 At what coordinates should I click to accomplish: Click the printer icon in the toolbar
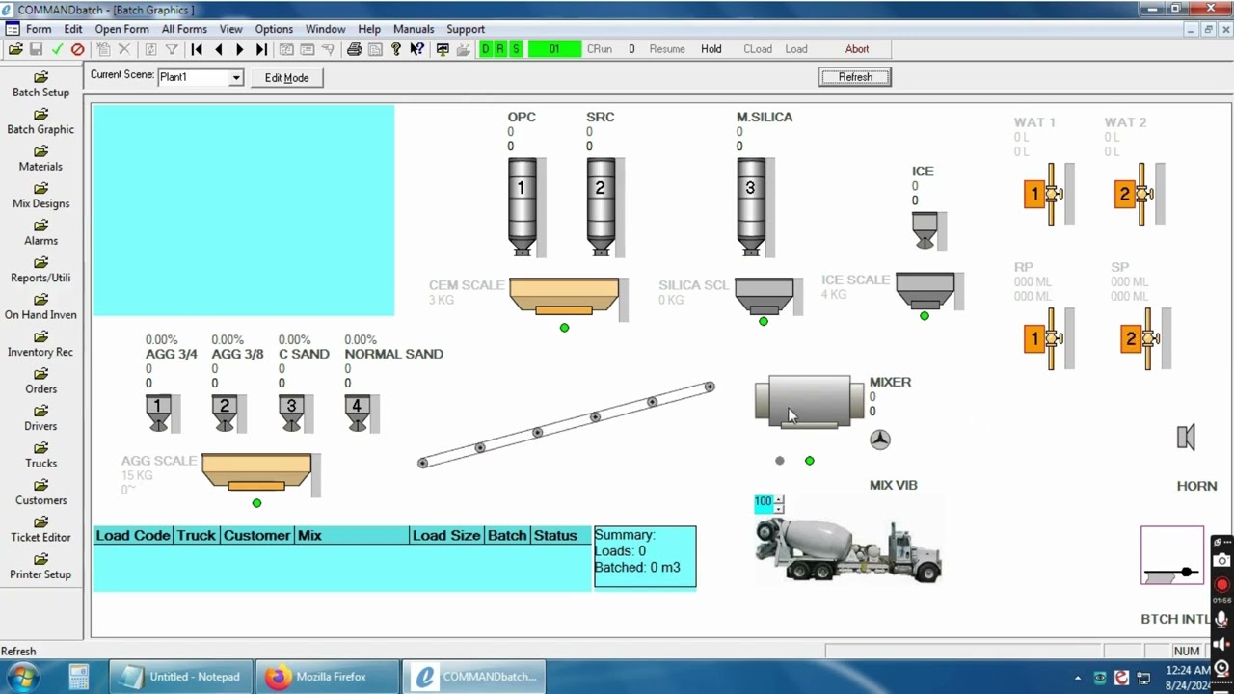[x=354, y=49]
